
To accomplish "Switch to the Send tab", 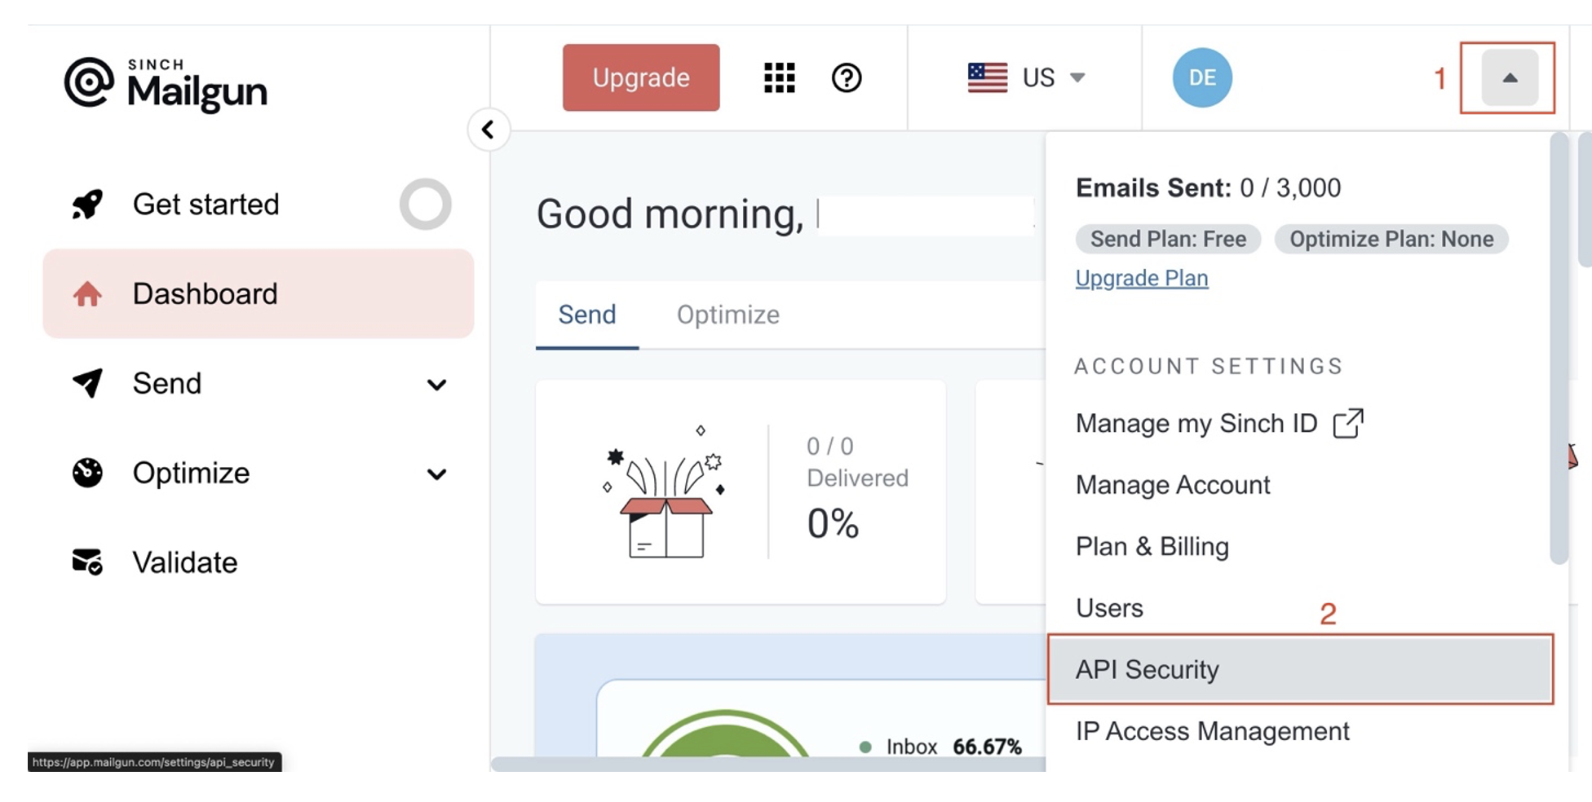I will (587, 315).
